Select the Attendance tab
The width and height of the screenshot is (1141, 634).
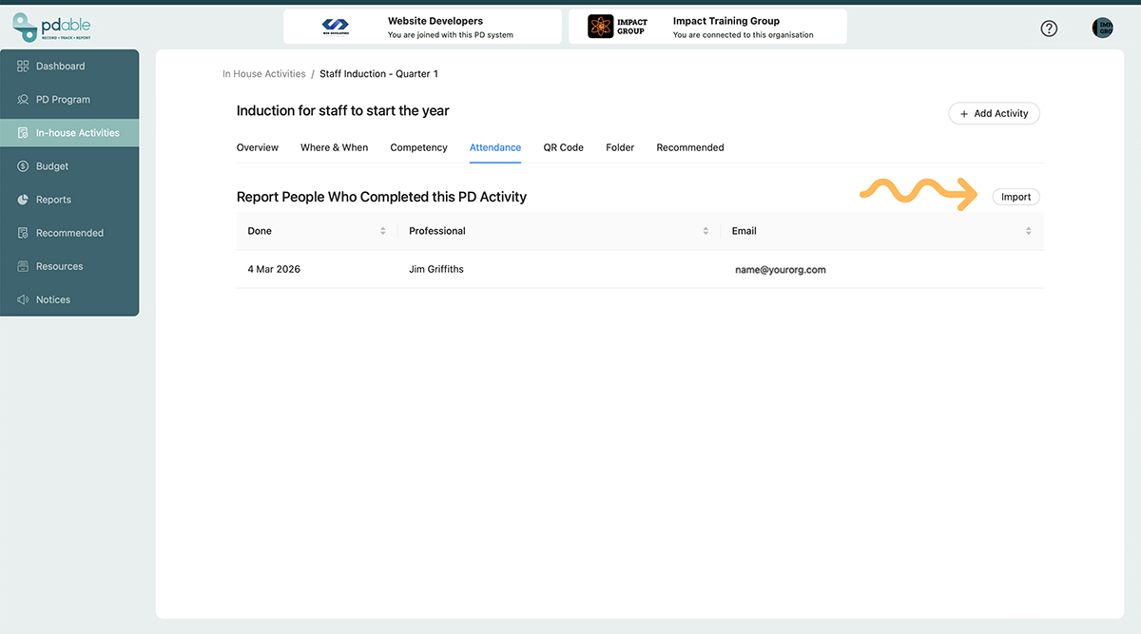495,147
